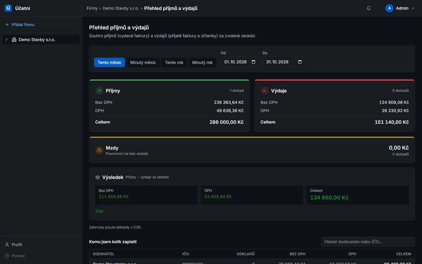Click the Profil person icon

pyautogui.click(x=7, y=245)
